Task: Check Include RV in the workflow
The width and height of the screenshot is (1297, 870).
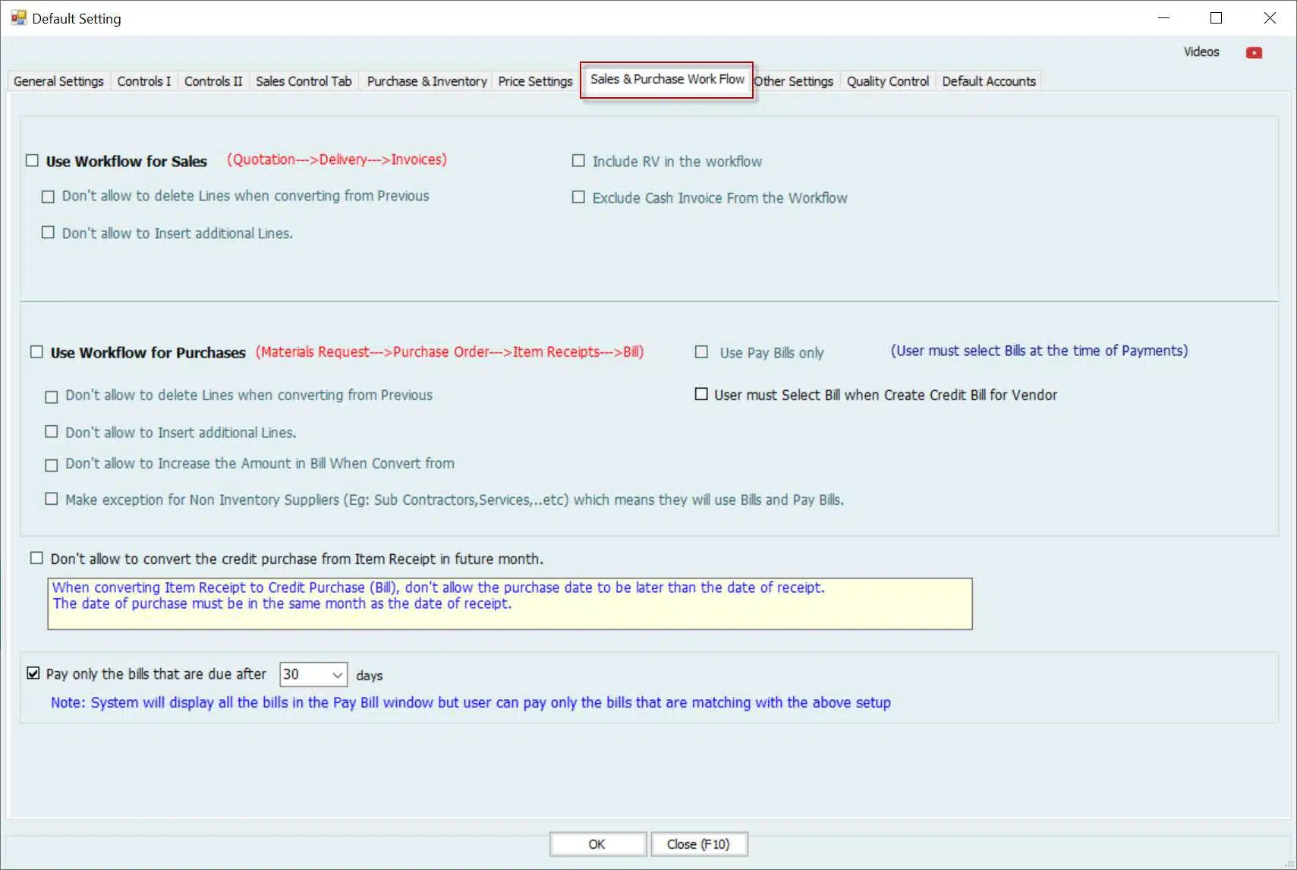Action: [x=578, y=161]
